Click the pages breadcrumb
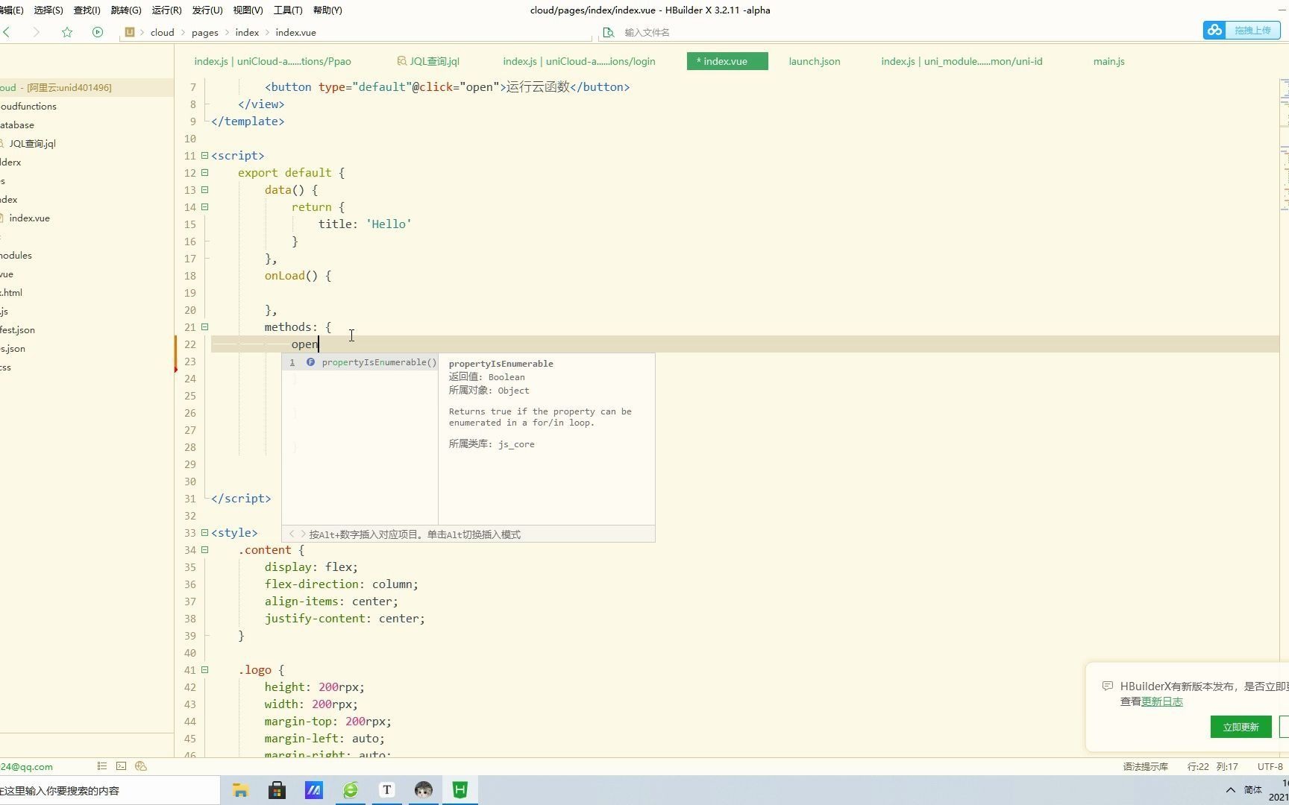Screen dimensions: 1289x805 [x=204, y=32]
